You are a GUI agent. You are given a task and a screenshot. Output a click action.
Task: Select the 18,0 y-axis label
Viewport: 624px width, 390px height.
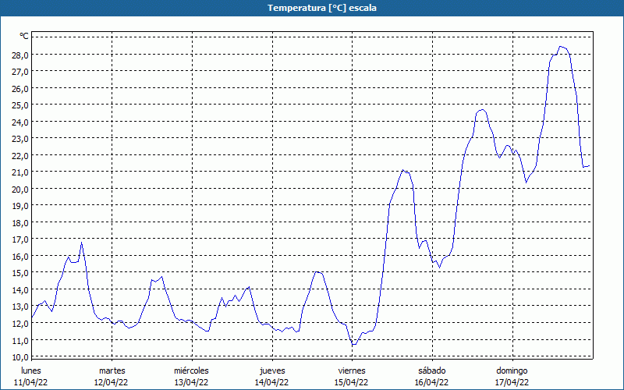click(21, 223)
